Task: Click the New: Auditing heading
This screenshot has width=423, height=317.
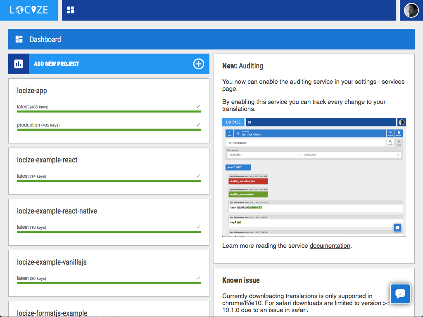Action: (x=242, y=66)
